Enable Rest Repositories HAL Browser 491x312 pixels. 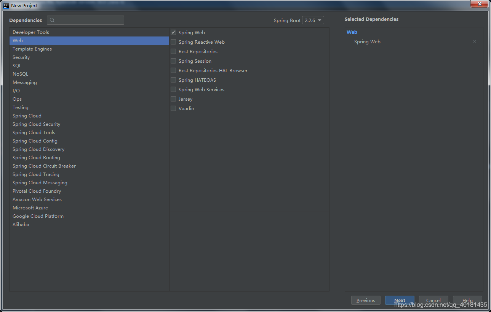173,71
